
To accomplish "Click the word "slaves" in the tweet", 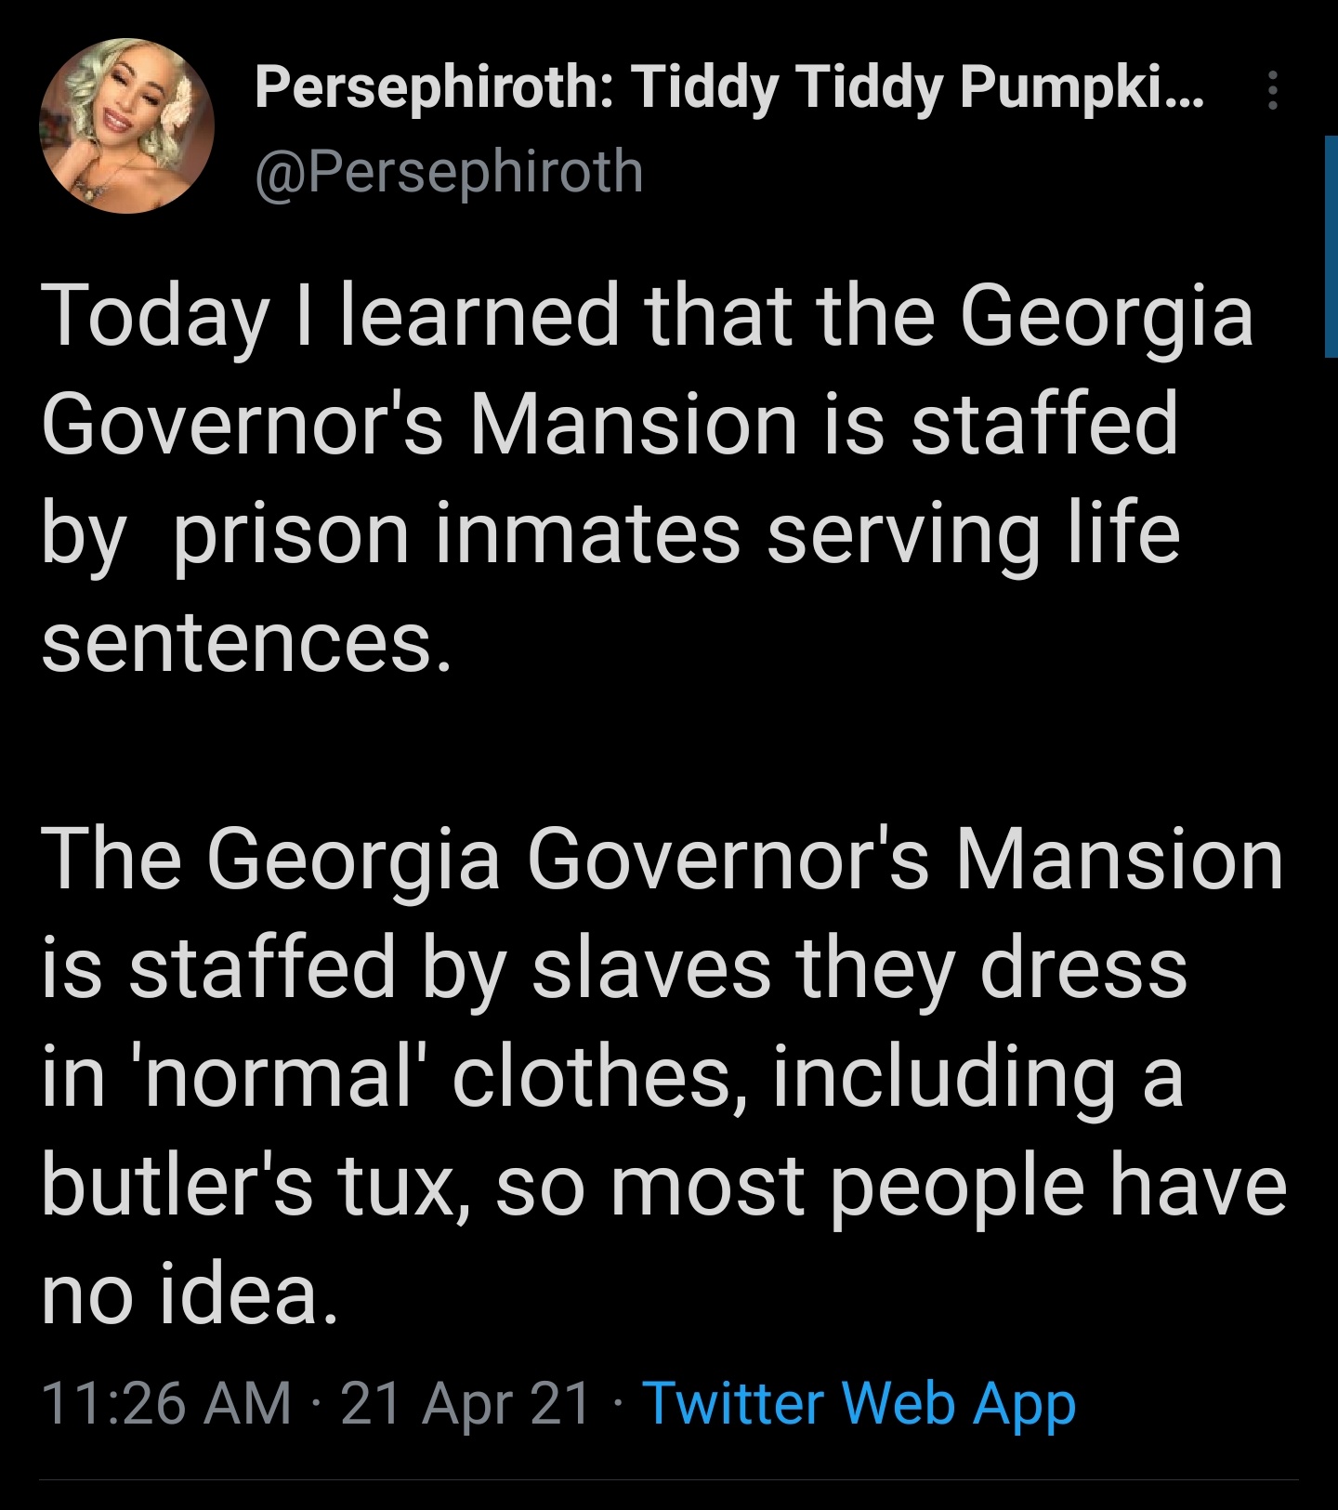I will pyautogui.click(x=650, y=968).
